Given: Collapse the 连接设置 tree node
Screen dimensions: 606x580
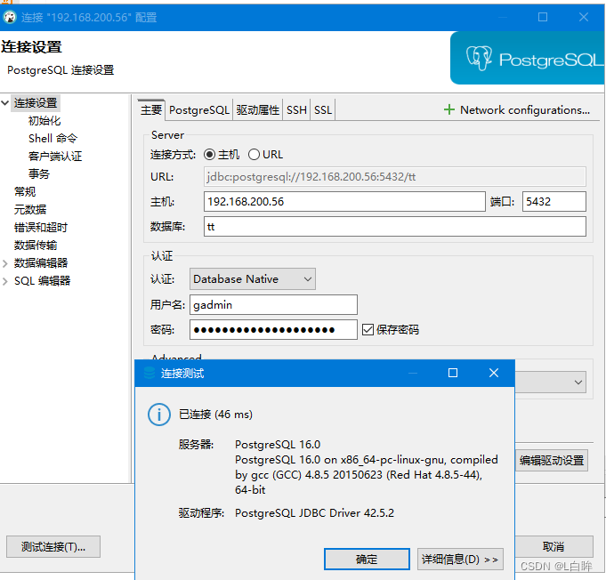Looking at the screenshot, I should click(5, 103).
